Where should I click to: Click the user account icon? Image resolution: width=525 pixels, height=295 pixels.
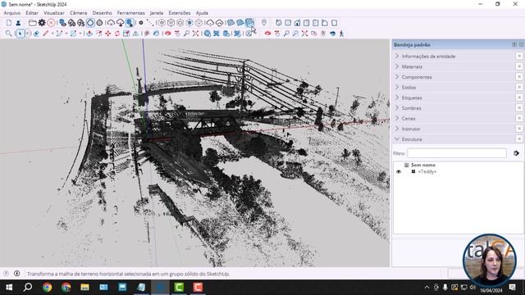[x=18, y=23]
